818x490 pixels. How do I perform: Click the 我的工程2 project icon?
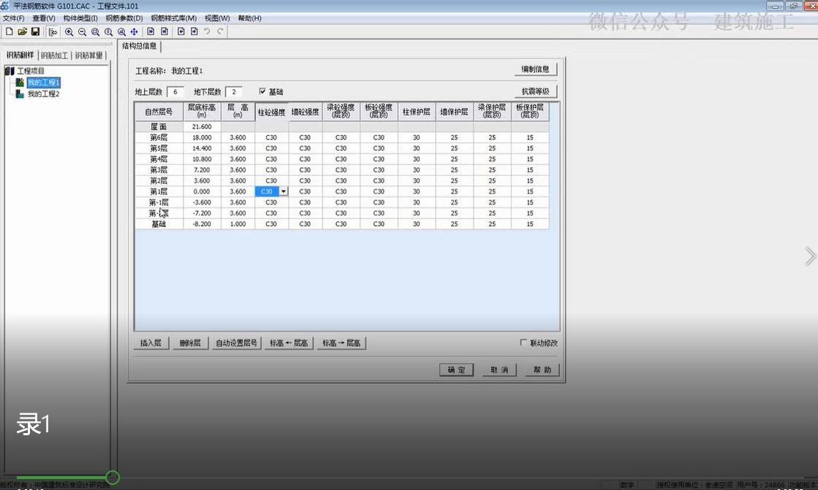(x=20, y=94)
